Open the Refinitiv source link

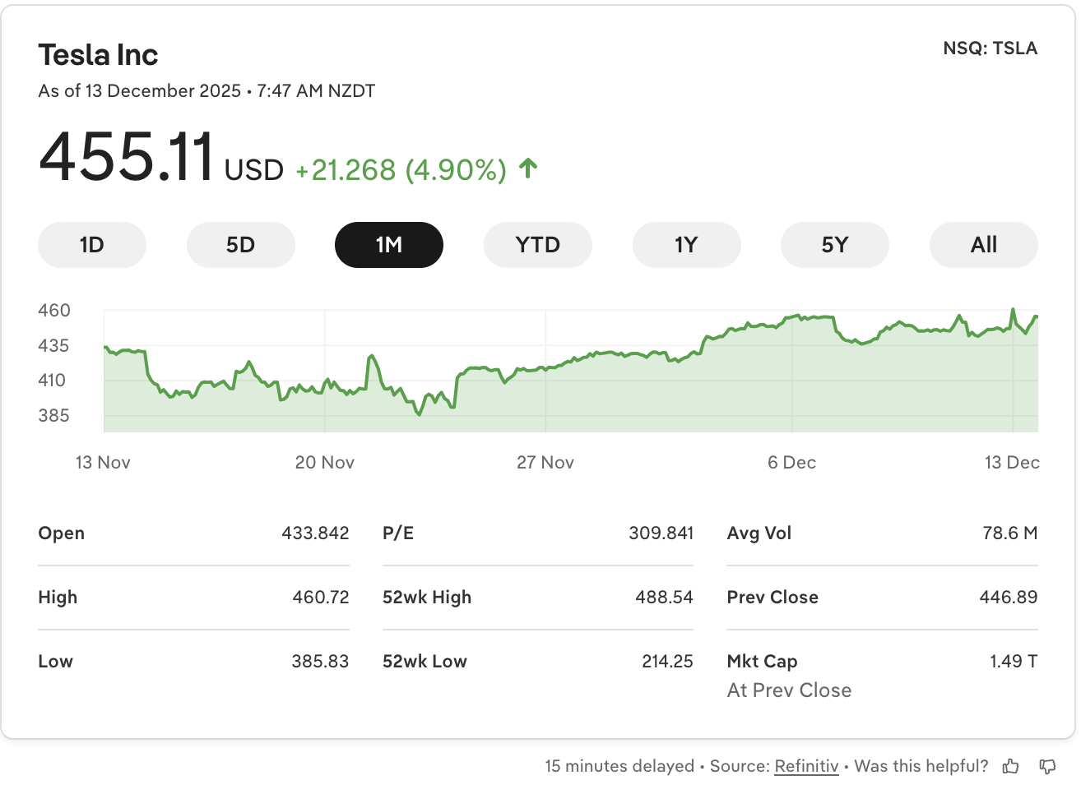pos(806,766)
